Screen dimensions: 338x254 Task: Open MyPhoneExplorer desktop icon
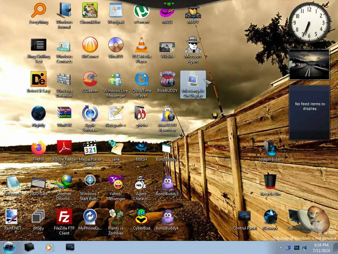click(x=90, y=220)
